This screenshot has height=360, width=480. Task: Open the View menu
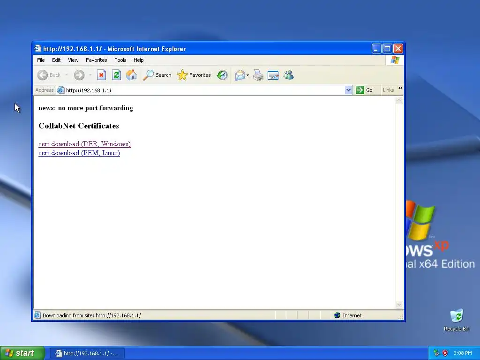coord(73,60)
